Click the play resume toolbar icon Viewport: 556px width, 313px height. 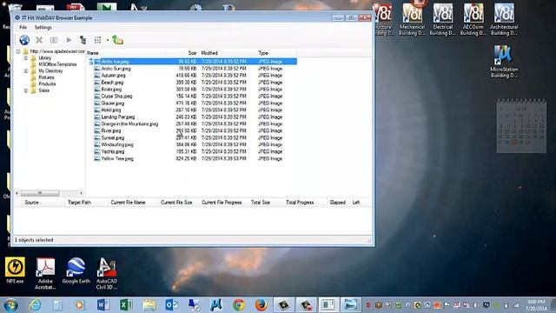coord(69,40)
